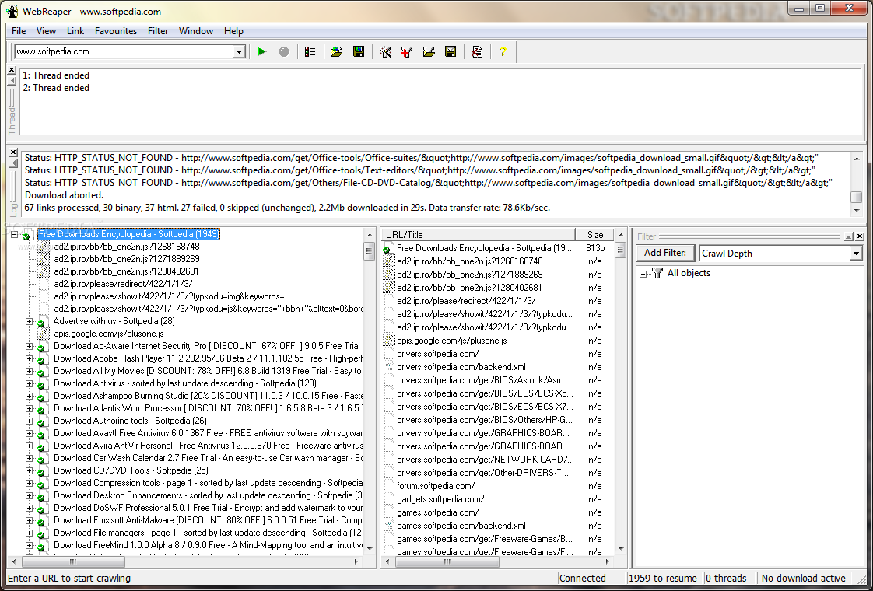Expand Download Ad-Aware Internet Security Pro node
Viewport: 873px width, 591px height.
tap(29, 346)
